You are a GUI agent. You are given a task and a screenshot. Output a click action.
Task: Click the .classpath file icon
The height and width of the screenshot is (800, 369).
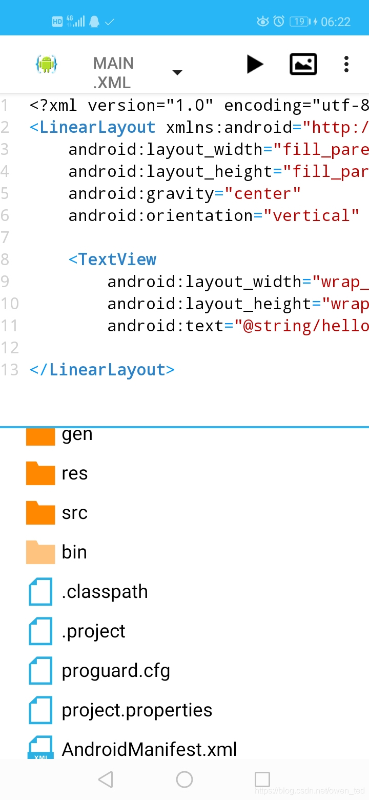click(40, 591)
